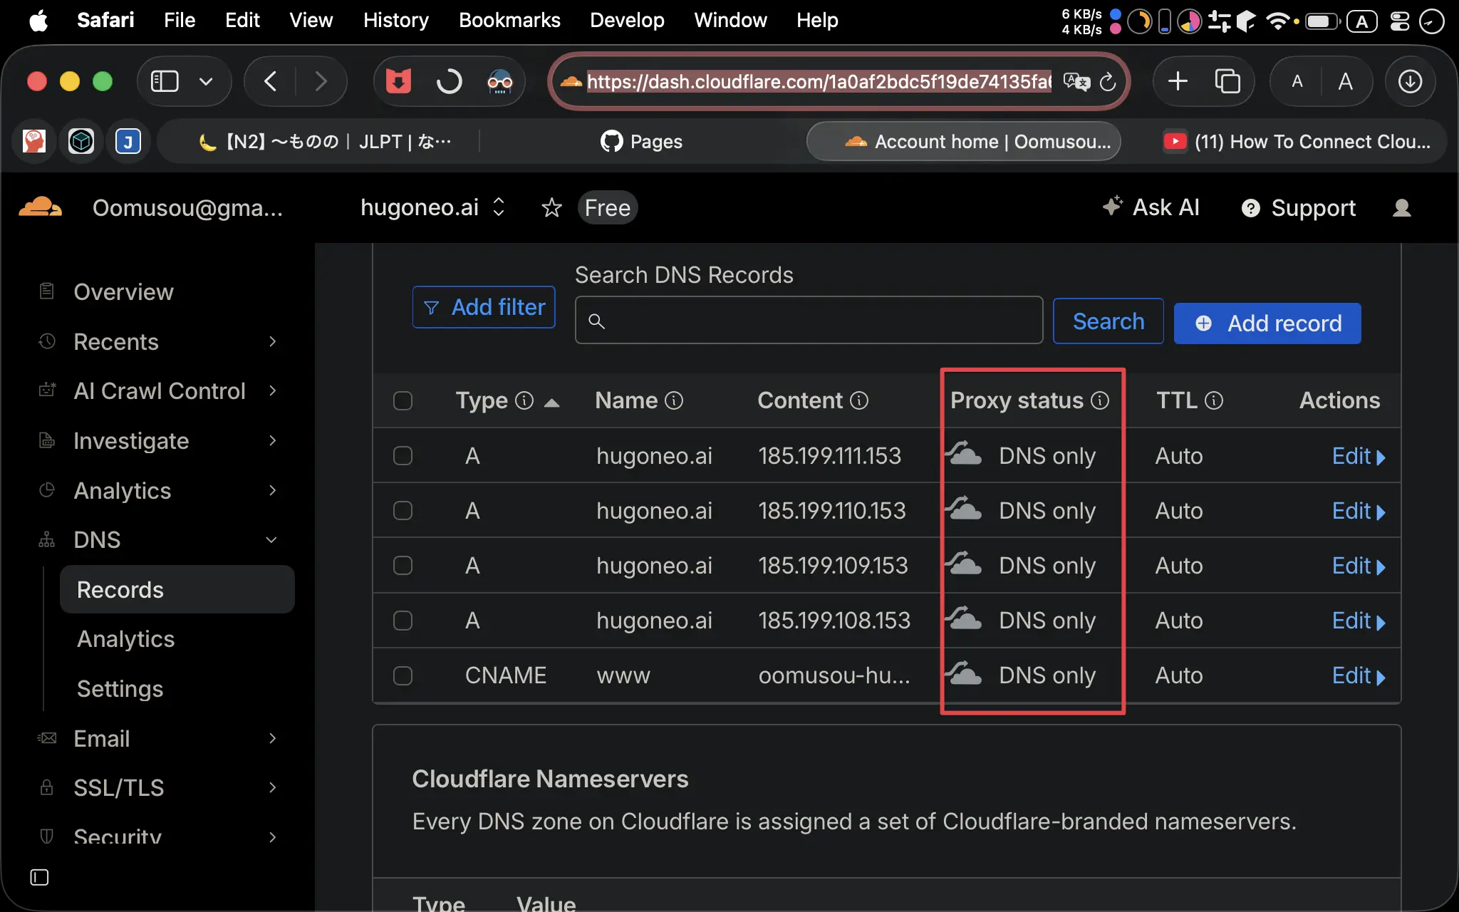The image size is (1459, 912).
Task: Open the Ask AI assistant
Action: pyautogui.click(x=1151, y=207)
